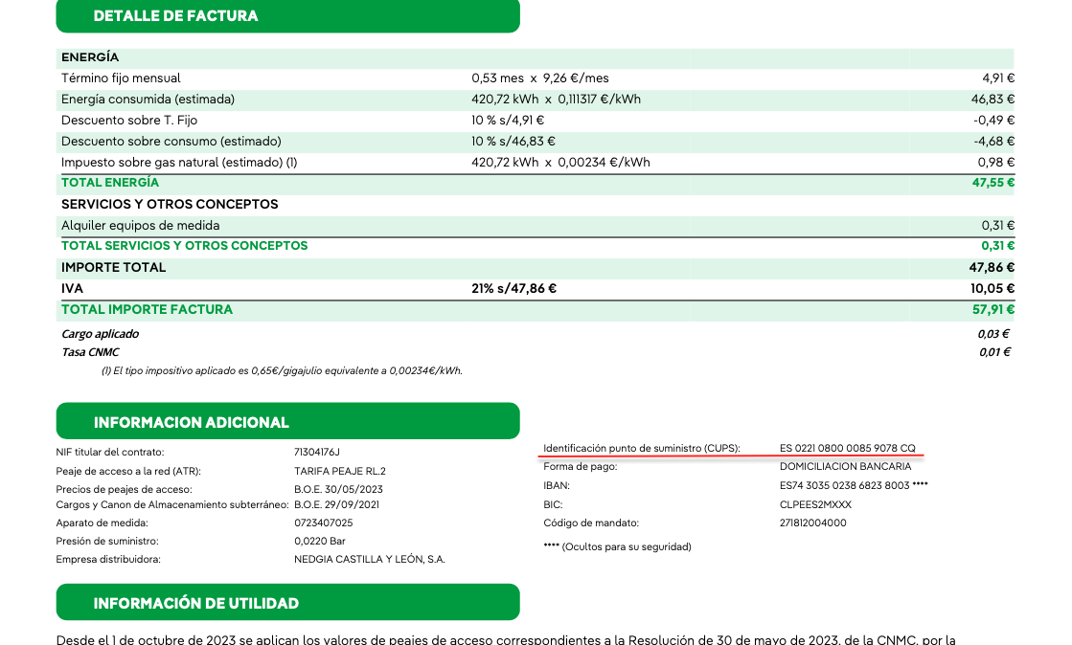1072x645 pixels.
Task: Click NEDGIA CASTILLA Y LEÓN, S.A. text
Action: click(369, 560)
